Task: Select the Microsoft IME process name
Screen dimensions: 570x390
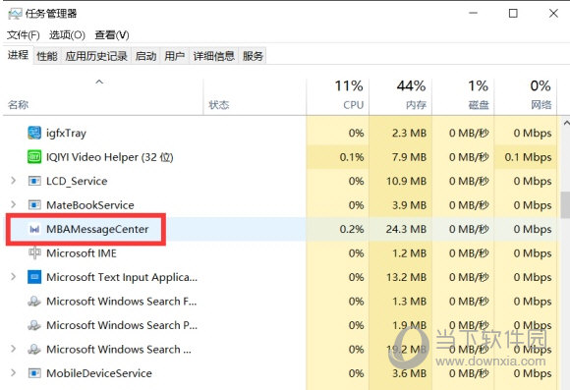Action: point(82,253)
